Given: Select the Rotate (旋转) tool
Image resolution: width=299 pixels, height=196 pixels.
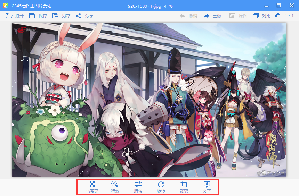Looking at the screenshot, I should (161, 187).
